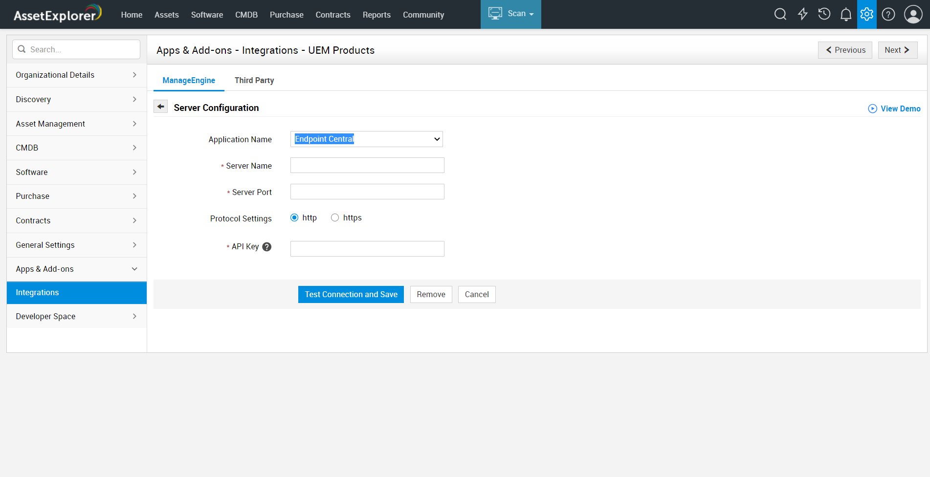Open the Community menu
Image resolution: width=930 pixels, height=477 pixels.
(x=423, y=15)
